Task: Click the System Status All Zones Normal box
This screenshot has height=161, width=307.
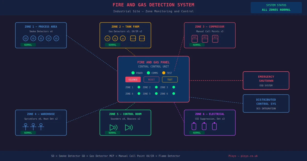Action: [276, 8]
